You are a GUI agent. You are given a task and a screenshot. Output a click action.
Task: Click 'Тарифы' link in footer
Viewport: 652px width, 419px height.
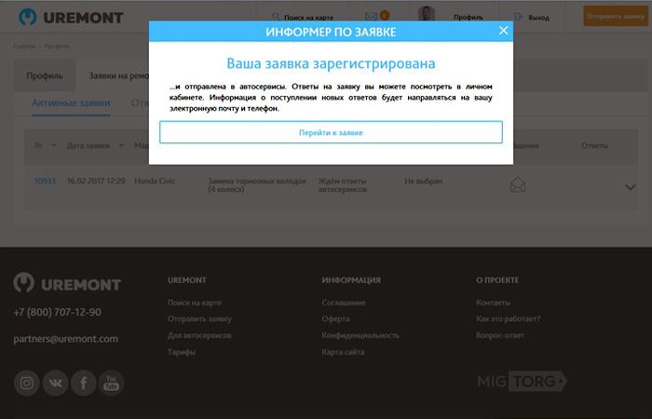pos(181,352)
